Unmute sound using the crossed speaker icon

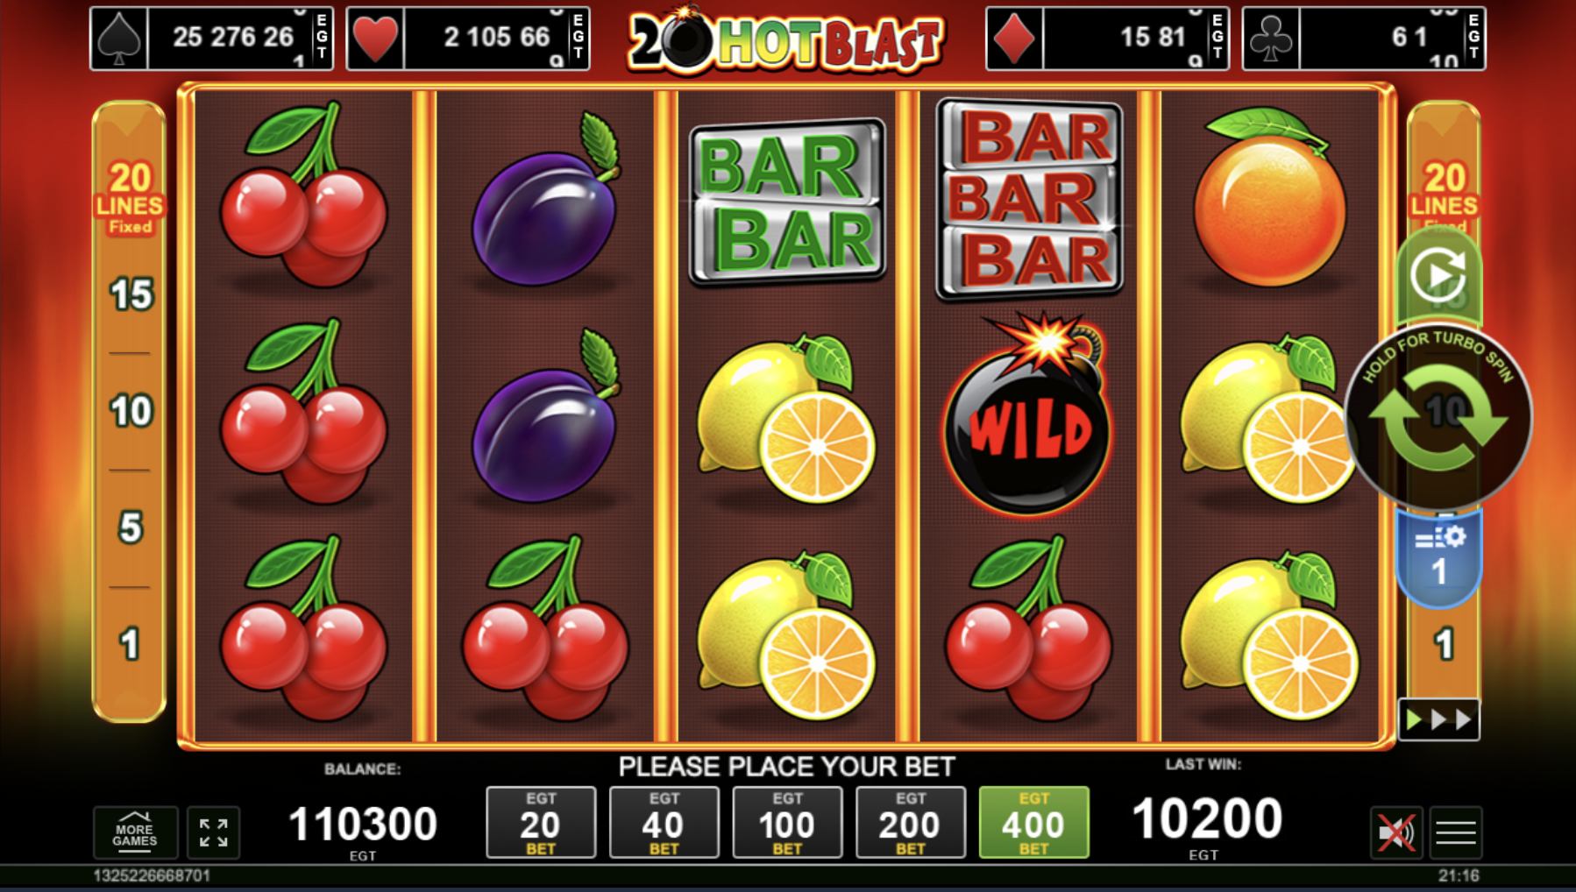(x=1395, y=832)
